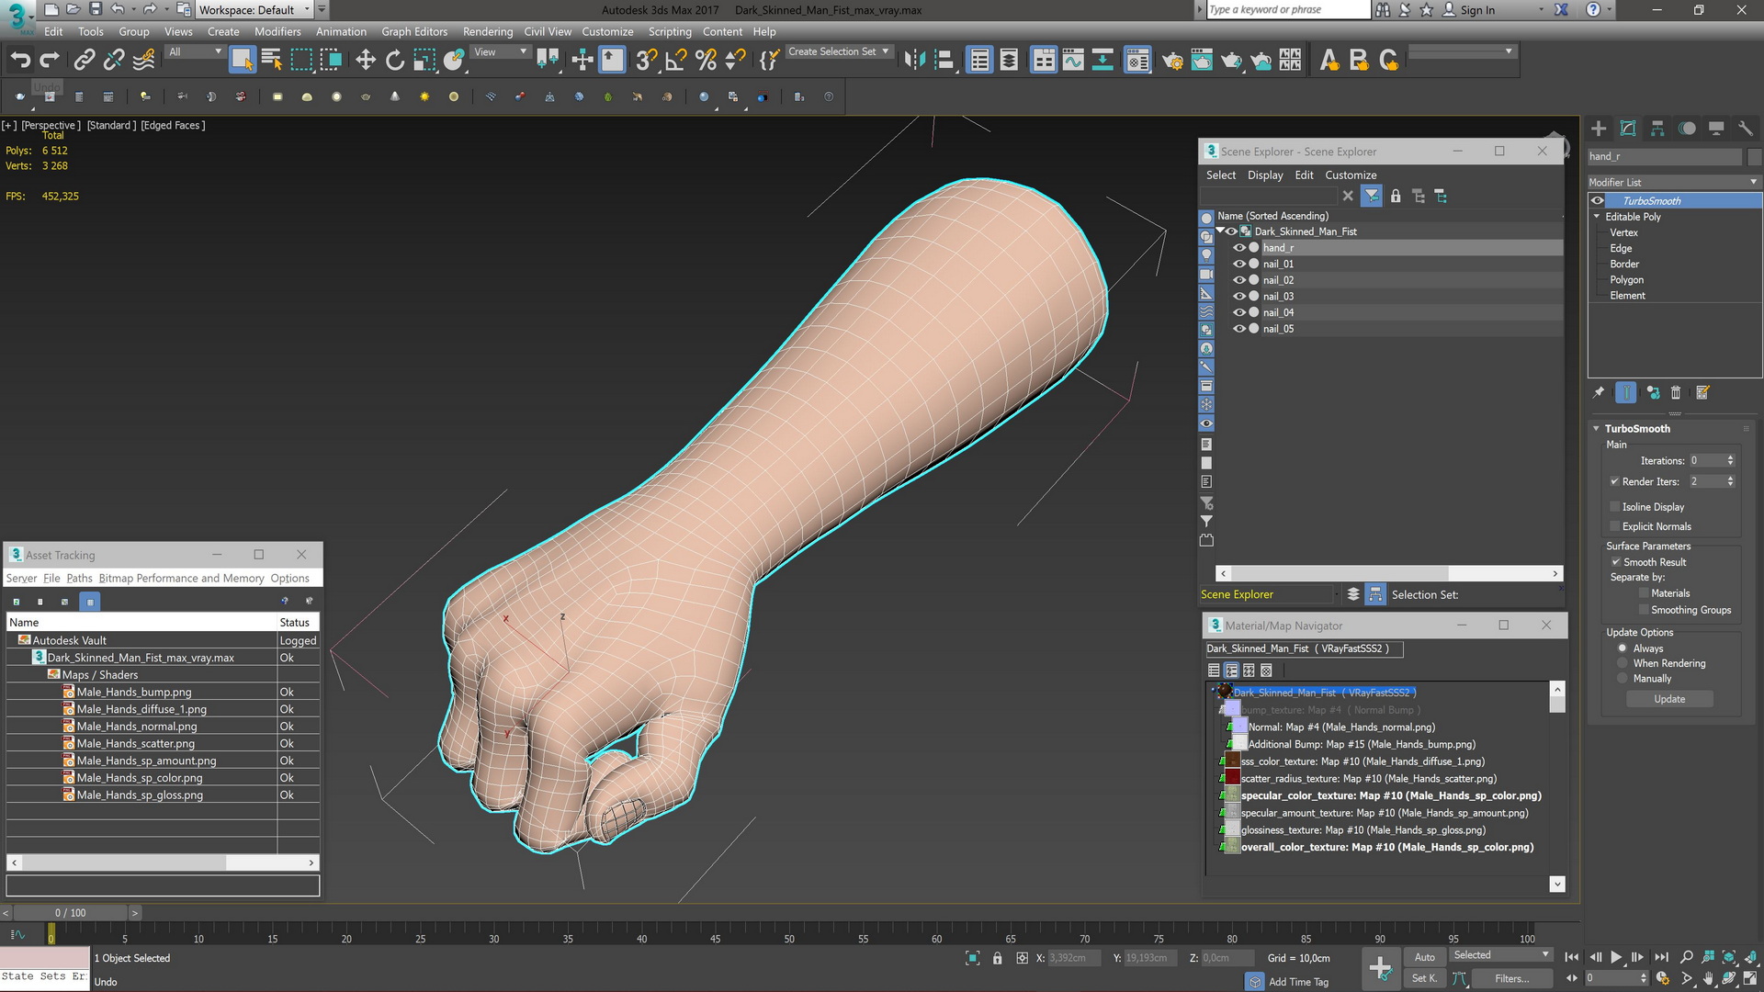The height and width of the screenshot is (992, 1764).
Task: Collapse the Editable Poly sub-object tree
Action: point(1597,217)
